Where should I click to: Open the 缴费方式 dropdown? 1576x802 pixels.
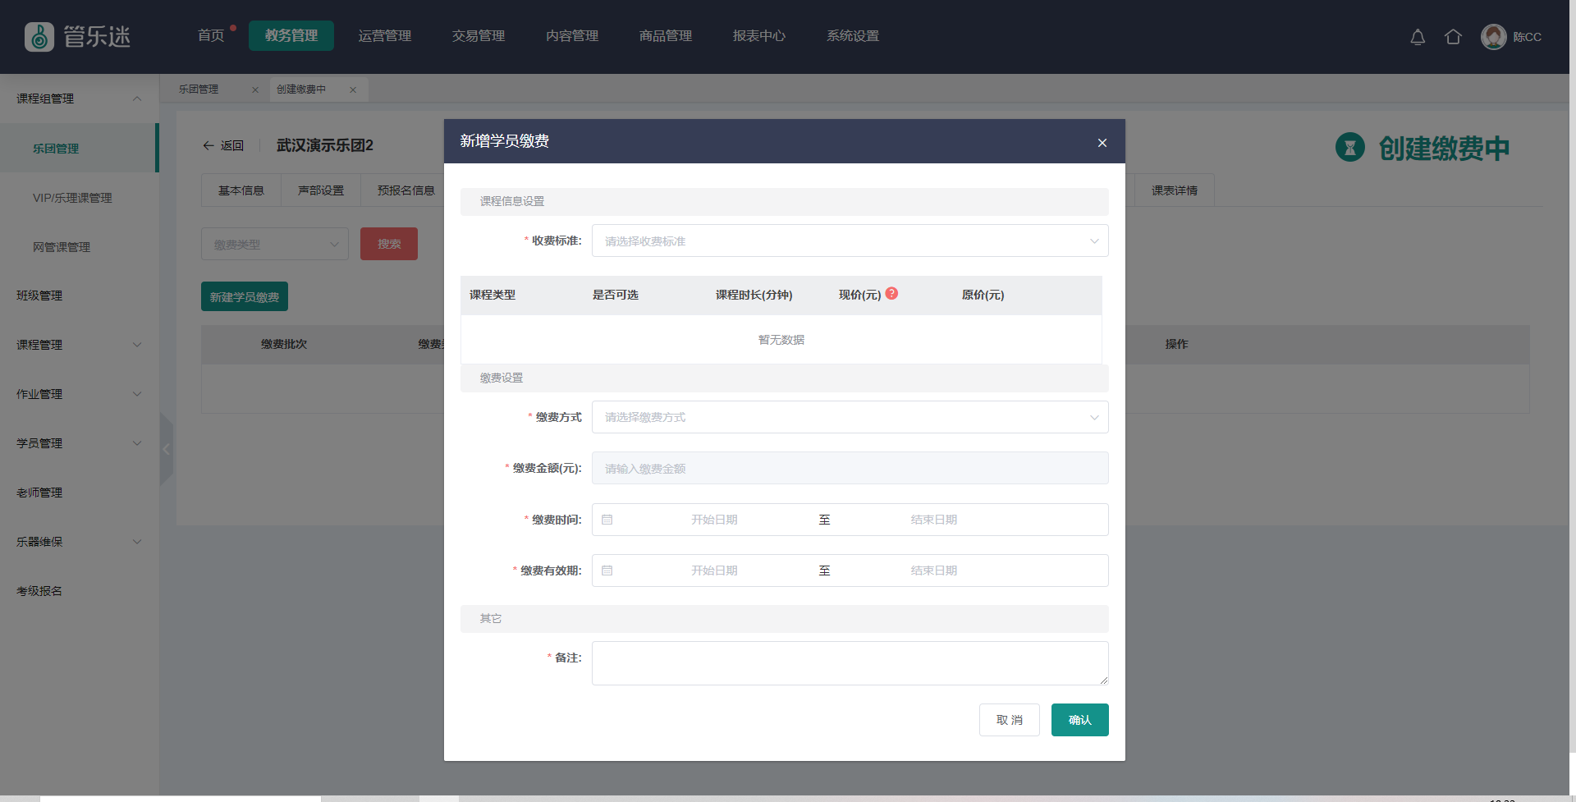(850, 417)
